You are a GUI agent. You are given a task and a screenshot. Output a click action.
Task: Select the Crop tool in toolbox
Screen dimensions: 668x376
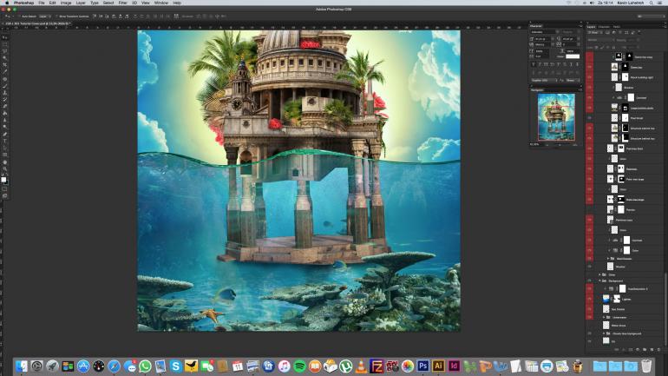tap(5, 64)
